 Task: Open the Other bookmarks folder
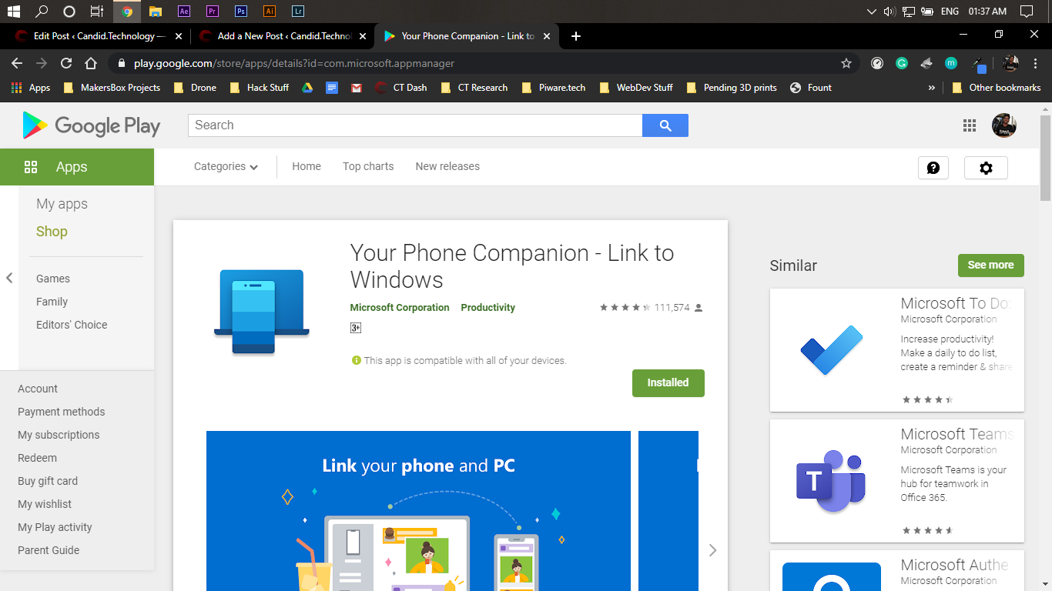997,88
